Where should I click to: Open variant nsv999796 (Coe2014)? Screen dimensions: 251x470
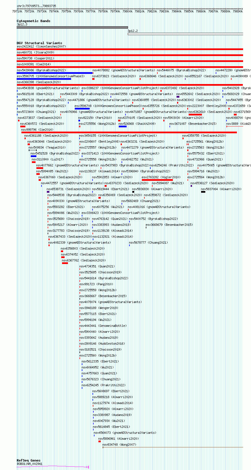[x=37, y=130]
